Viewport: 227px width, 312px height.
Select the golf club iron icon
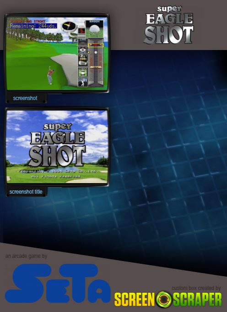pos(83,60)
